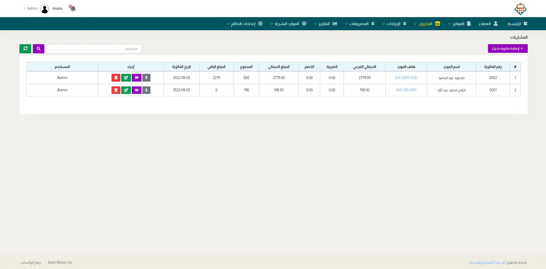546x269 pixels.
Task: Delete purchase invoice 0002 with trash icon
Action: pos(116,78)
